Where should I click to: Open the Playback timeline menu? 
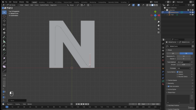tap(10, 104)
